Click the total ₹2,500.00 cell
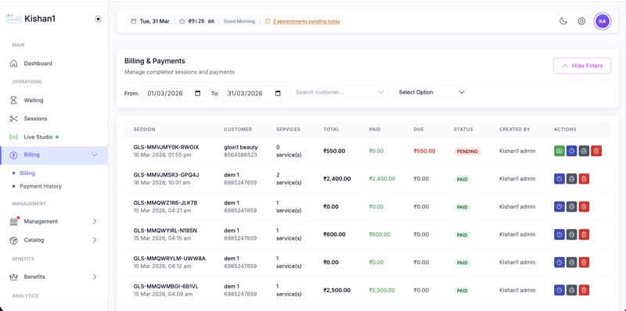This screenshot has height=311, width=626. 337,290
